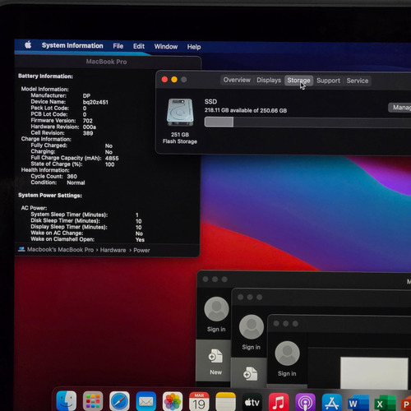The width and height of the screenshot is (411, 411).
Task: Open the File menu
Action: 118,46
